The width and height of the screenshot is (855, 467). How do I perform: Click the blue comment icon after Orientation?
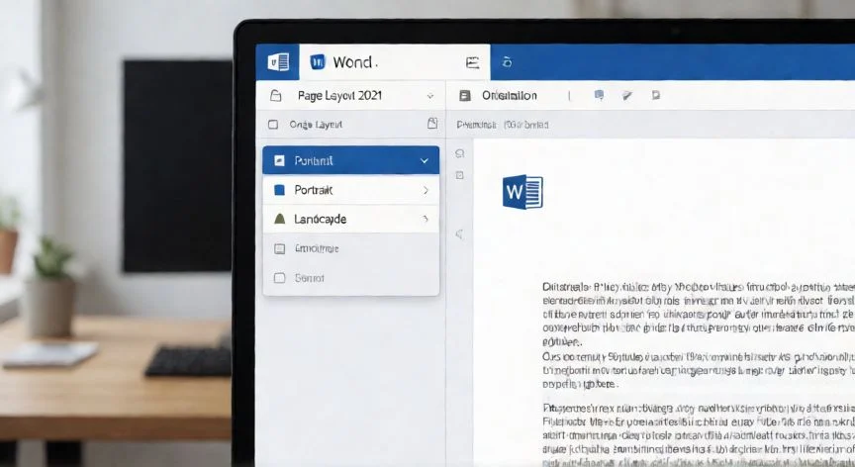(599, 95)
